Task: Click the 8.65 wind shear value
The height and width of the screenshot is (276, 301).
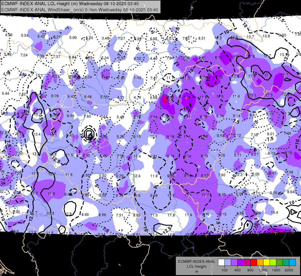Action: click(x=222, y=195)
